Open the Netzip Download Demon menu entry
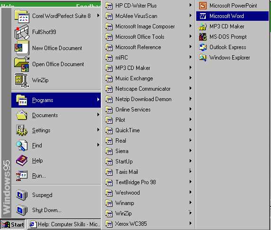271x230 pixels. click(149, 99)
